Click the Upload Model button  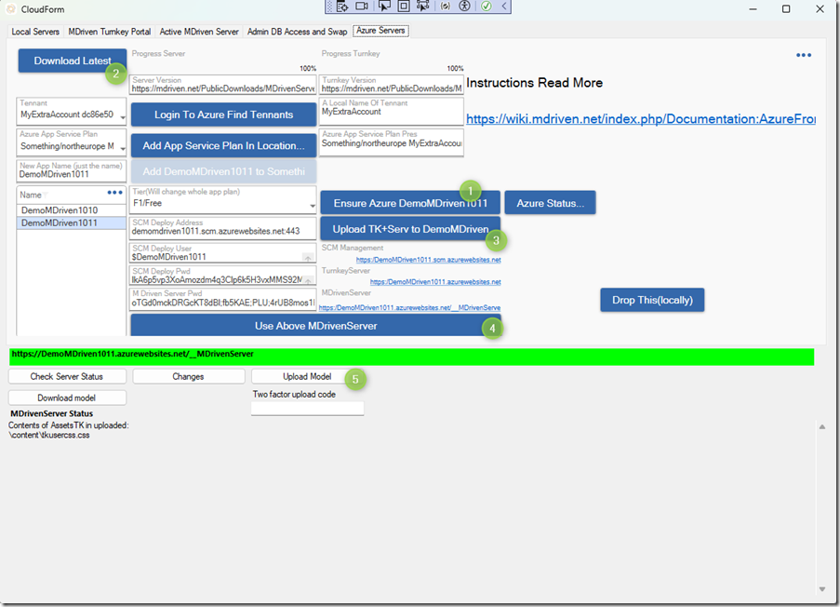307,376
